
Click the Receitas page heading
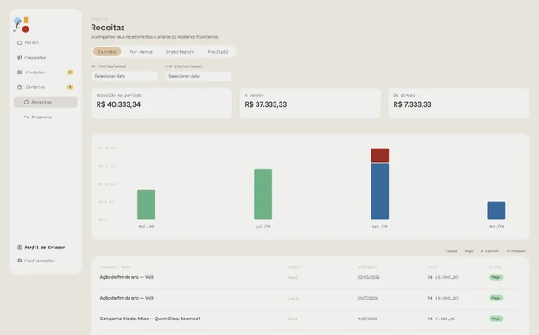108,28
